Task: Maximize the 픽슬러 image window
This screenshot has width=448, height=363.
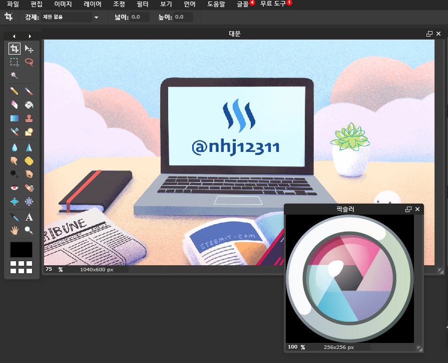Action: point(408,209)
